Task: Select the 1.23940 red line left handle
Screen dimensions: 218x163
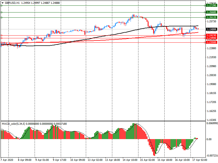Action: point(1,38)
